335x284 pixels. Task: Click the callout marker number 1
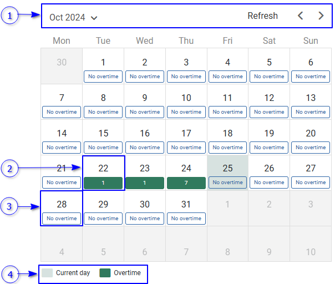click(x=9, y=16)
